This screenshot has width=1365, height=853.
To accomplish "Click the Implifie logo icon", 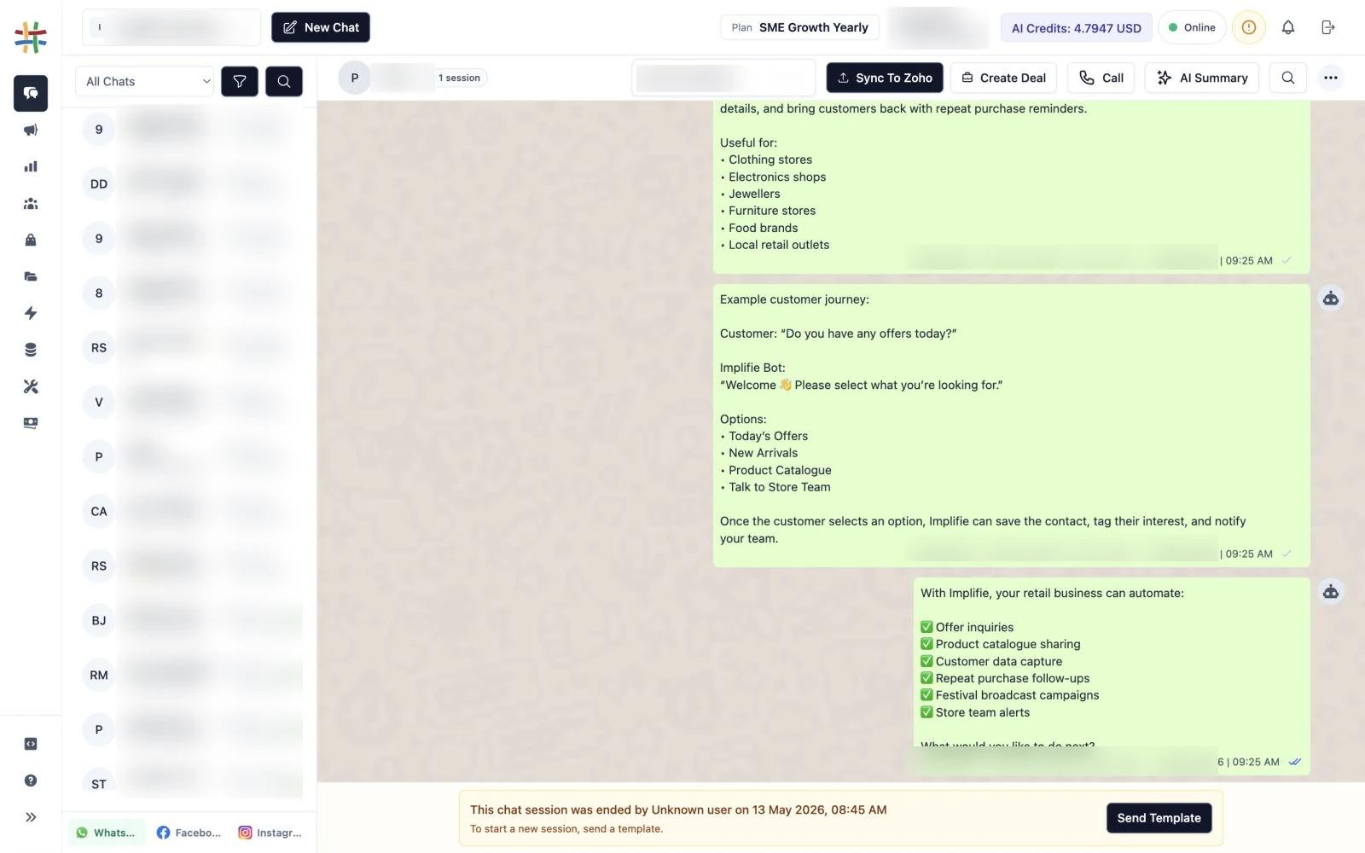I will [x=31, y=38].
